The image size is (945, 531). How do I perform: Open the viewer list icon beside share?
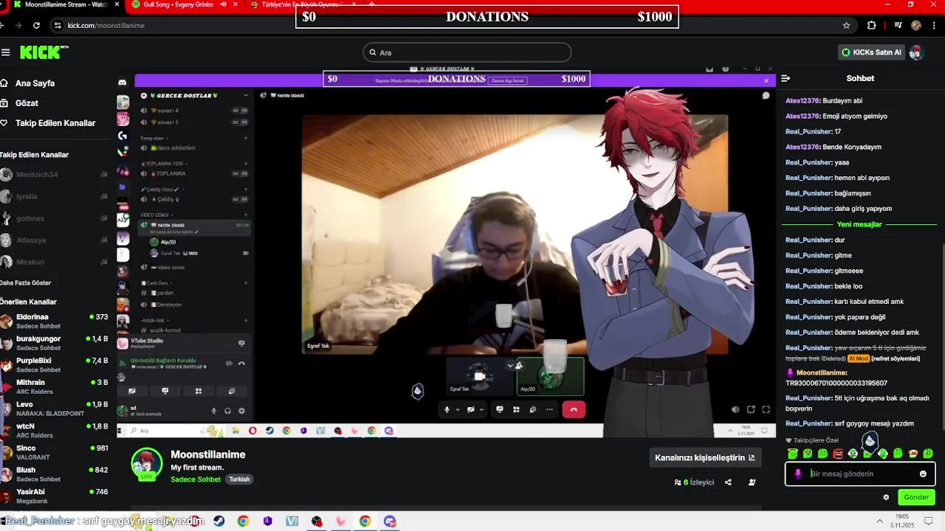752,482
